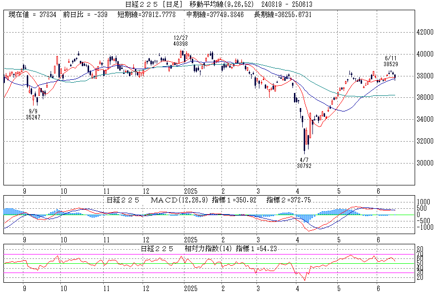Select the 6/11 high label of 38529
The height and width of the screenshot is (292, 438).
coord(391,64)
